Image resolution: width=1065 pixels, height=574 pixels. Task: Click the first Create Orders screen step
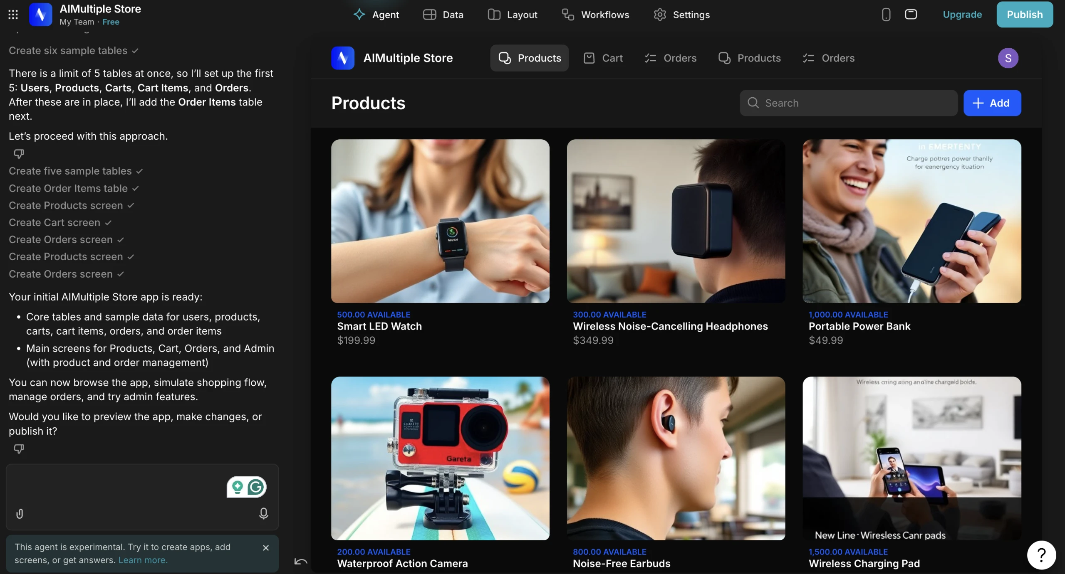67,240
